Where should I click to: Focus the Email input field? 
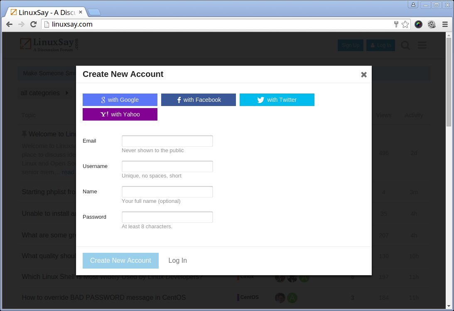(x=167, y=141)
